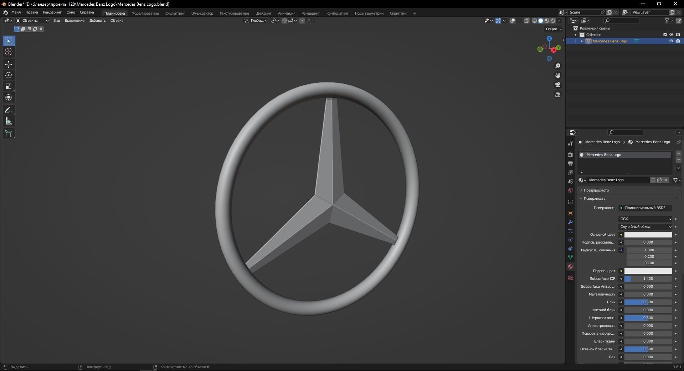Viewport: 684px width, 371px height.
Task: Open the Modifier properties tab
Action: [x=570, y=222]
